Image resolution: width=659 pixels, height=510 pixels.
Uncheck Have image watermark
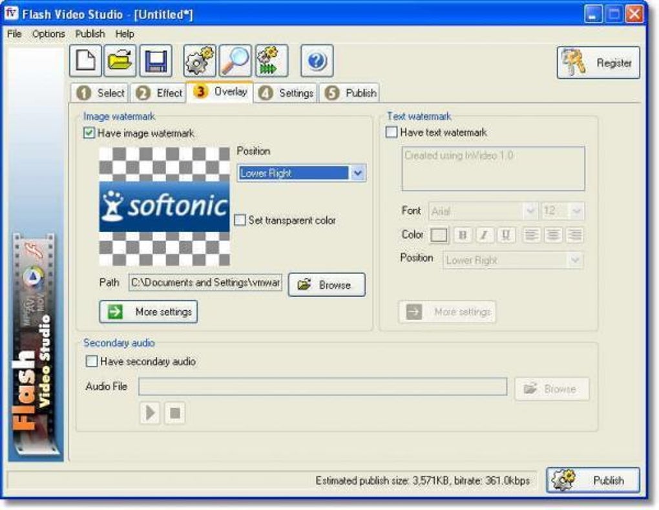[89, 133]
